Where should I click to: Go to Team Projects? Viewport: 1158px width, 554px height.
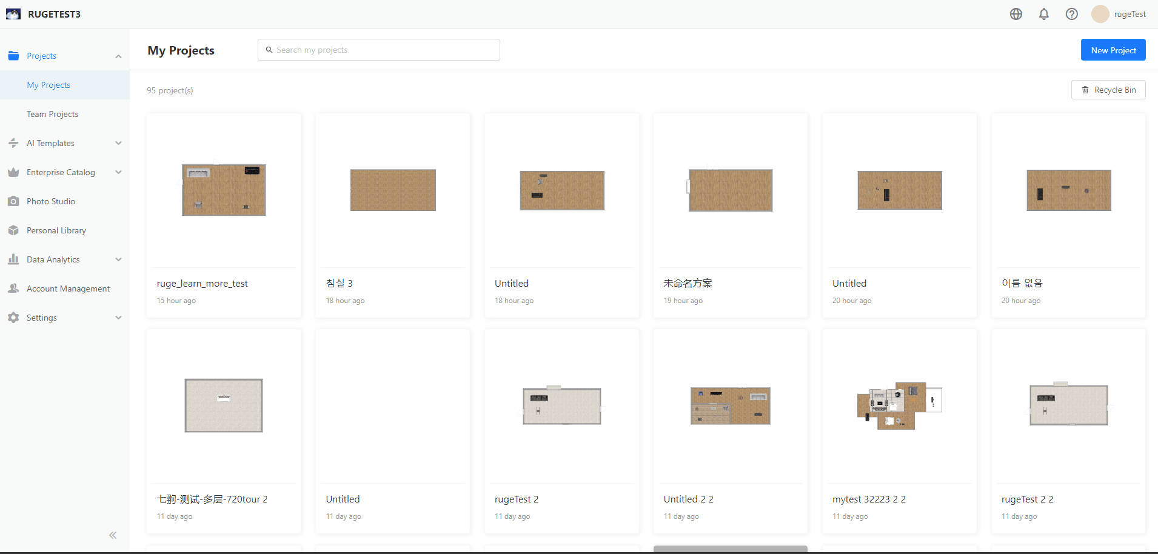(53, 114)
